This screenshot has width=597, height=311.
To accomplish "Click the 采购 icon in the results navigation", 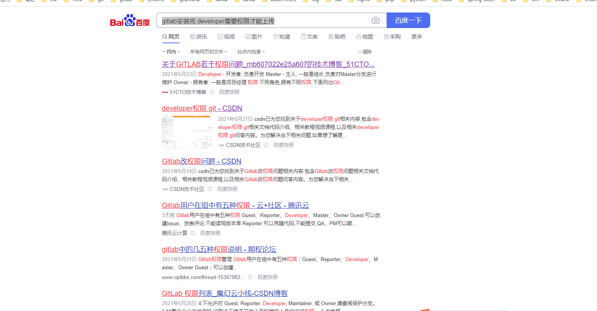I will (387, 36).
